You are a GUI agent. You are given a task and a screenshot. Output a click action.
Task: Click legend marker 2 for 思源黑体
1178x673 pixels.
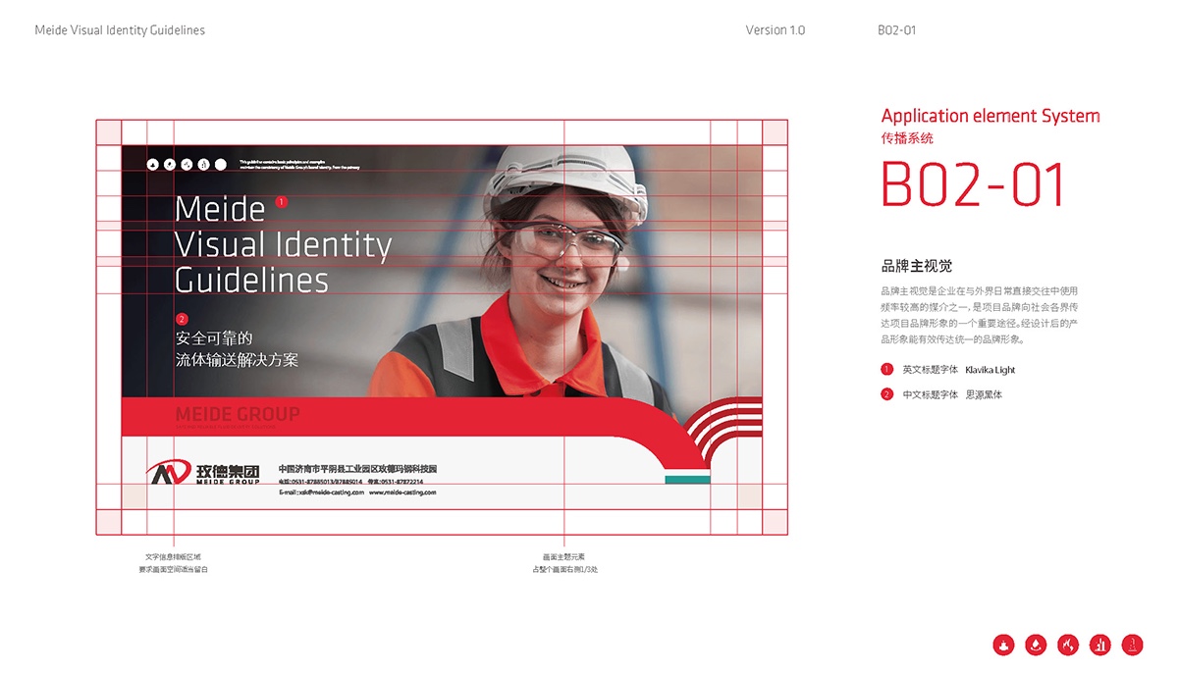pyautogui.click(x=887, y=394)
